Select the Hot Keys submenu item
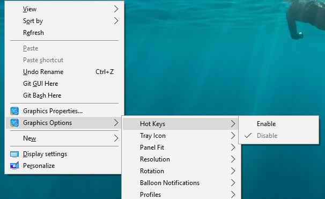The image size is (325, 199). tap(180, 124)
